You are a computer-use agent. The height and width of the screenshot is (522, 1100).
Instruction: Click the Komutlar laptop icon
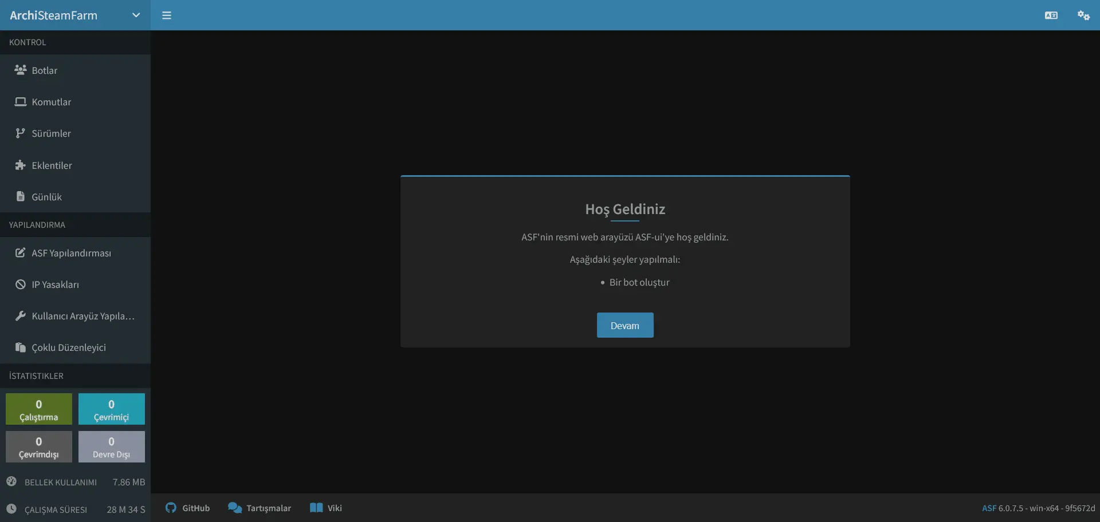(x=21, y=102)
